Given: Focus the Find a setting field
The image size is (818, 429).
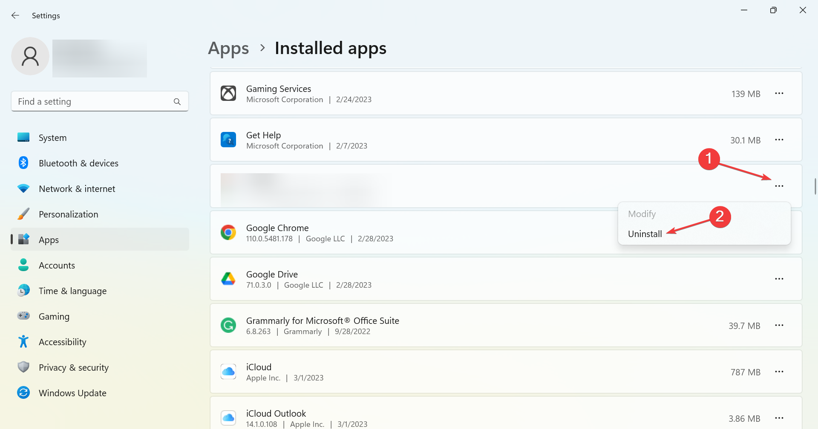Looking at the screenshot, I should click(100, 101).
